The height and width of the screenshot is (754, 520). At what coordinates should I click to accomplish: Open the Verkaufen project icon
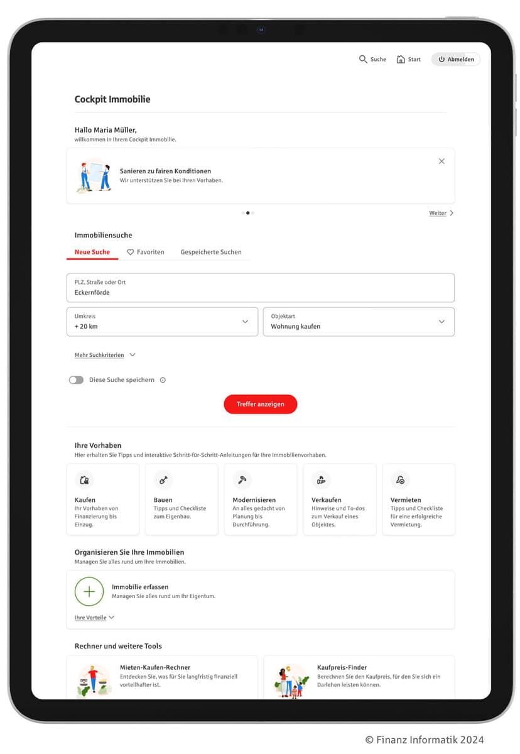(321, 480)
